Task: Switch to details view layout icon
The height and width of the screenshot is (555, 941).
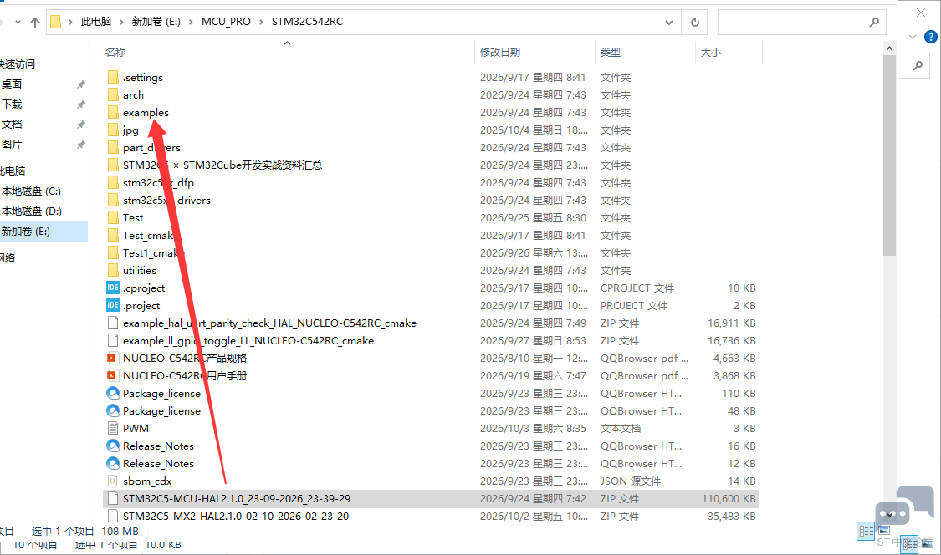Action: [x=866, y=531]
